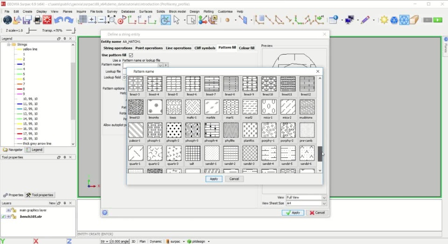
Task: Toggle the 2D grid display icon
Action: 83,20
